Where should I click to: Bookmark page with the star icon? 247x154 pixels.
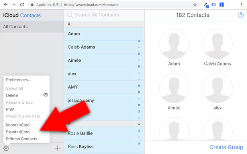(195, 5)
